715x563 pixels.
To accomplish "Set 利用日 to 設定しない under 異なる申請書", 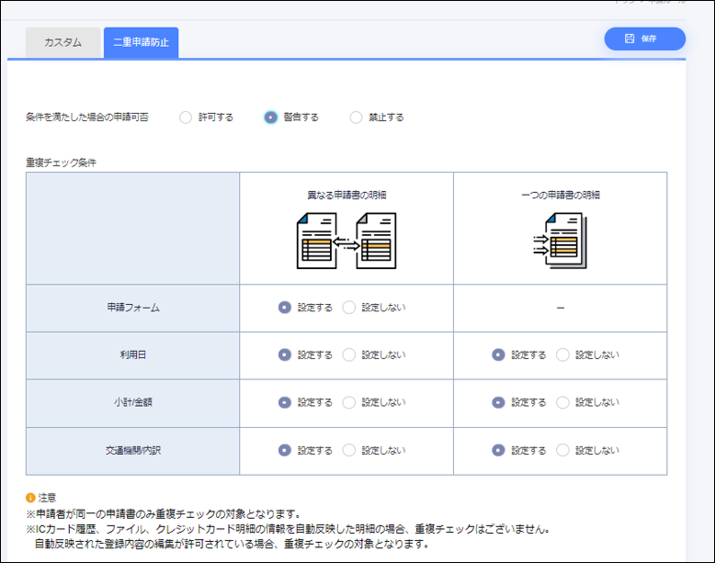I will point(349,355).
